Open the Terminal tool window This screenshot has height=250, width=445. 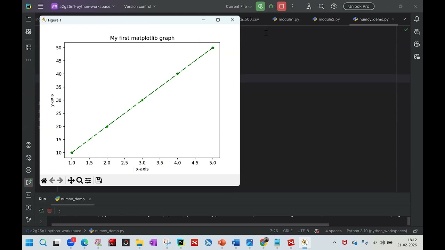29,195
